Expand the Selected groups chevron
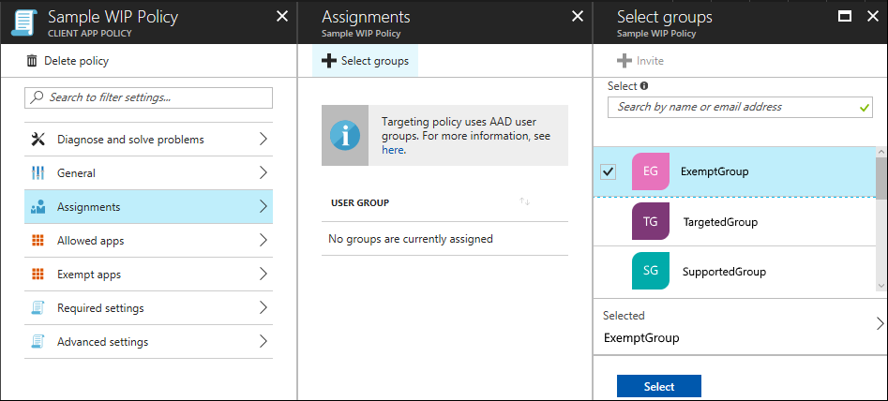This screenshot has width=888, height=401. click(880, 324)
